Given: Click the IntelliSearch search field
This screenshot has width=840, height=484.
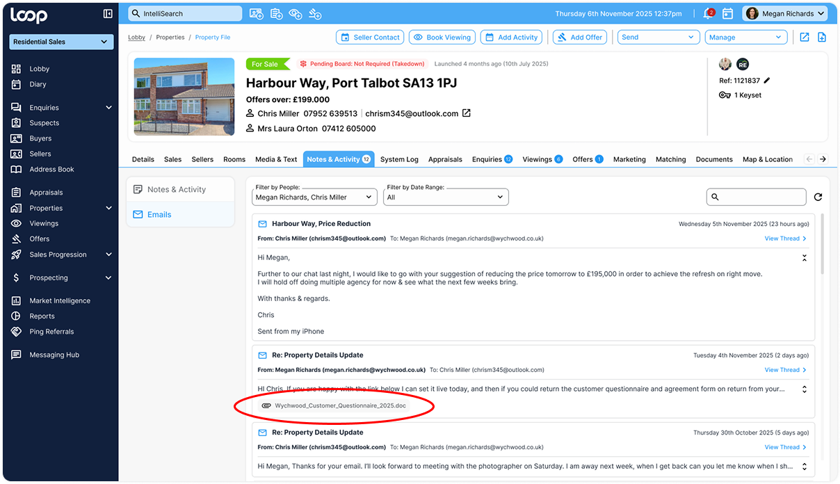Looking at the screenshot, I should (x=185, y=13).
